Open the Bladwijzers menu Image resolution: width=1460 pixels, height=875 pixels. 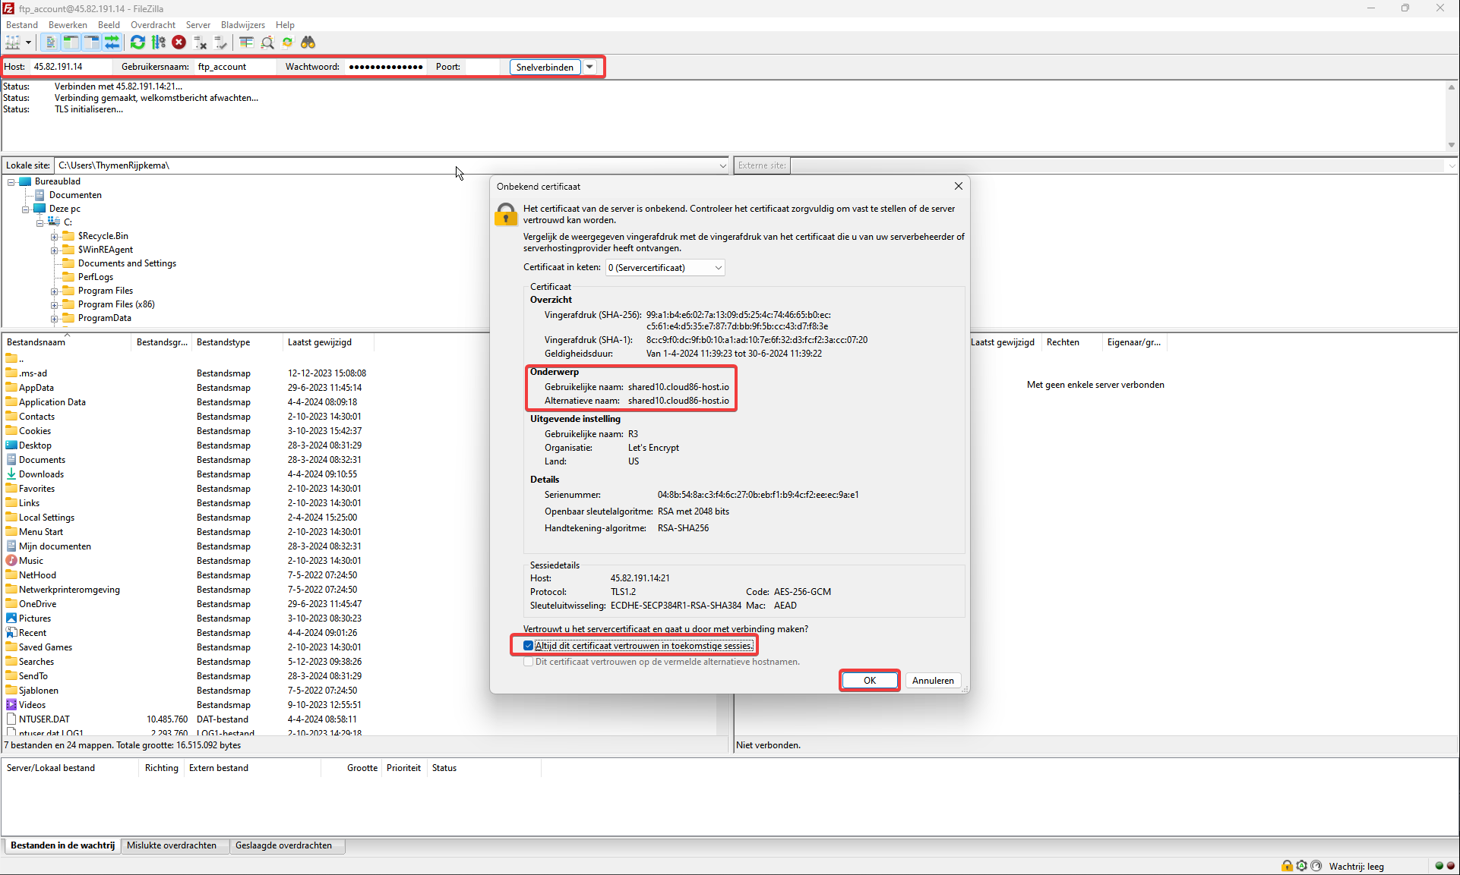(243, 25)
